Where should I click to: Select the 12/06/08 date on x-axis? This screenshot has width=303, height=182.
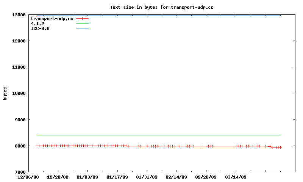click(28, 177)
